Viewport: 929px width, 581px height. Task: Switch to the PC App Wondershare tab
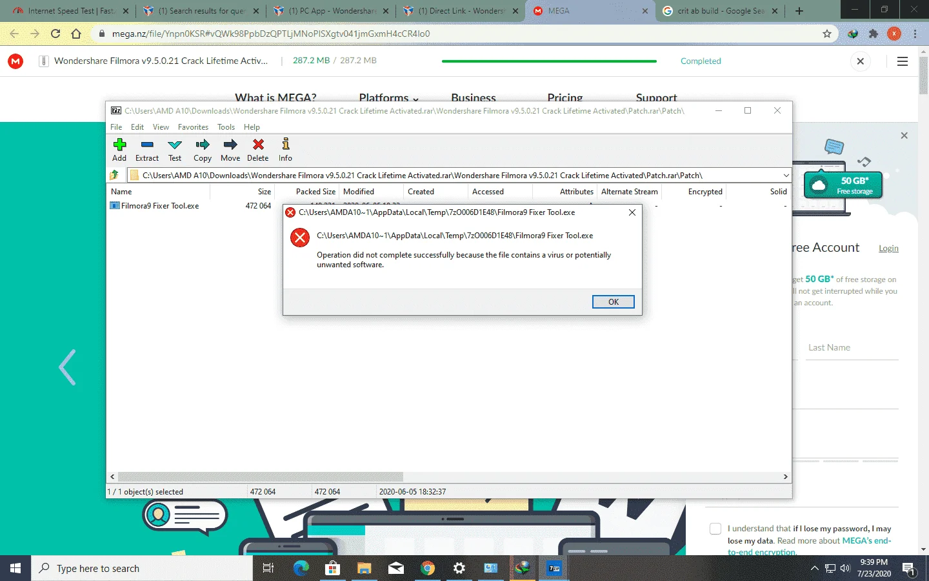[x=331, y=11]
